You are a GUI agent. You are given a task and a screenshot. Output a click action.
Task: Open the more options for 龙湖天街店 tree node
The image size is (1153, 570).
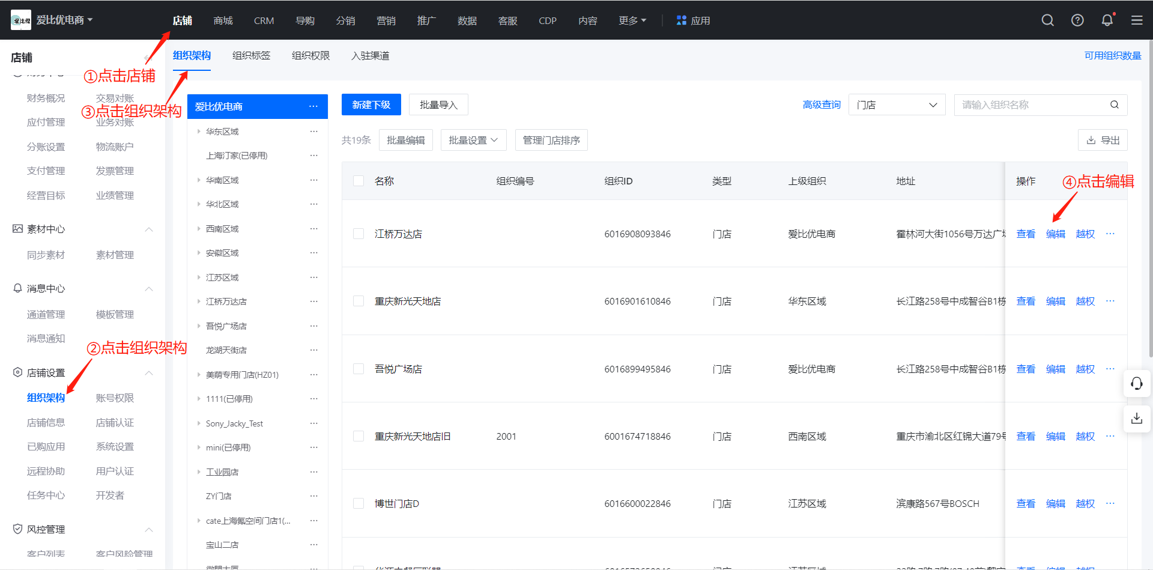pos(313,350)
